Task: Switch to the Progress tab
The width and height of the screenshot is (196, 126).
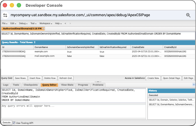Action: click(x=83, y=85)
